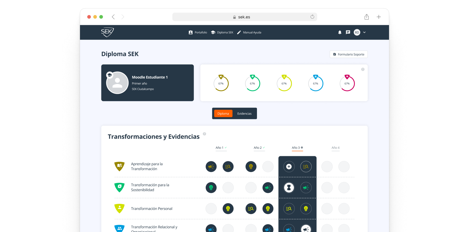
Task: Click Transformación para la Sostenibilidad shield icon
Action: (x=119, y=187)
